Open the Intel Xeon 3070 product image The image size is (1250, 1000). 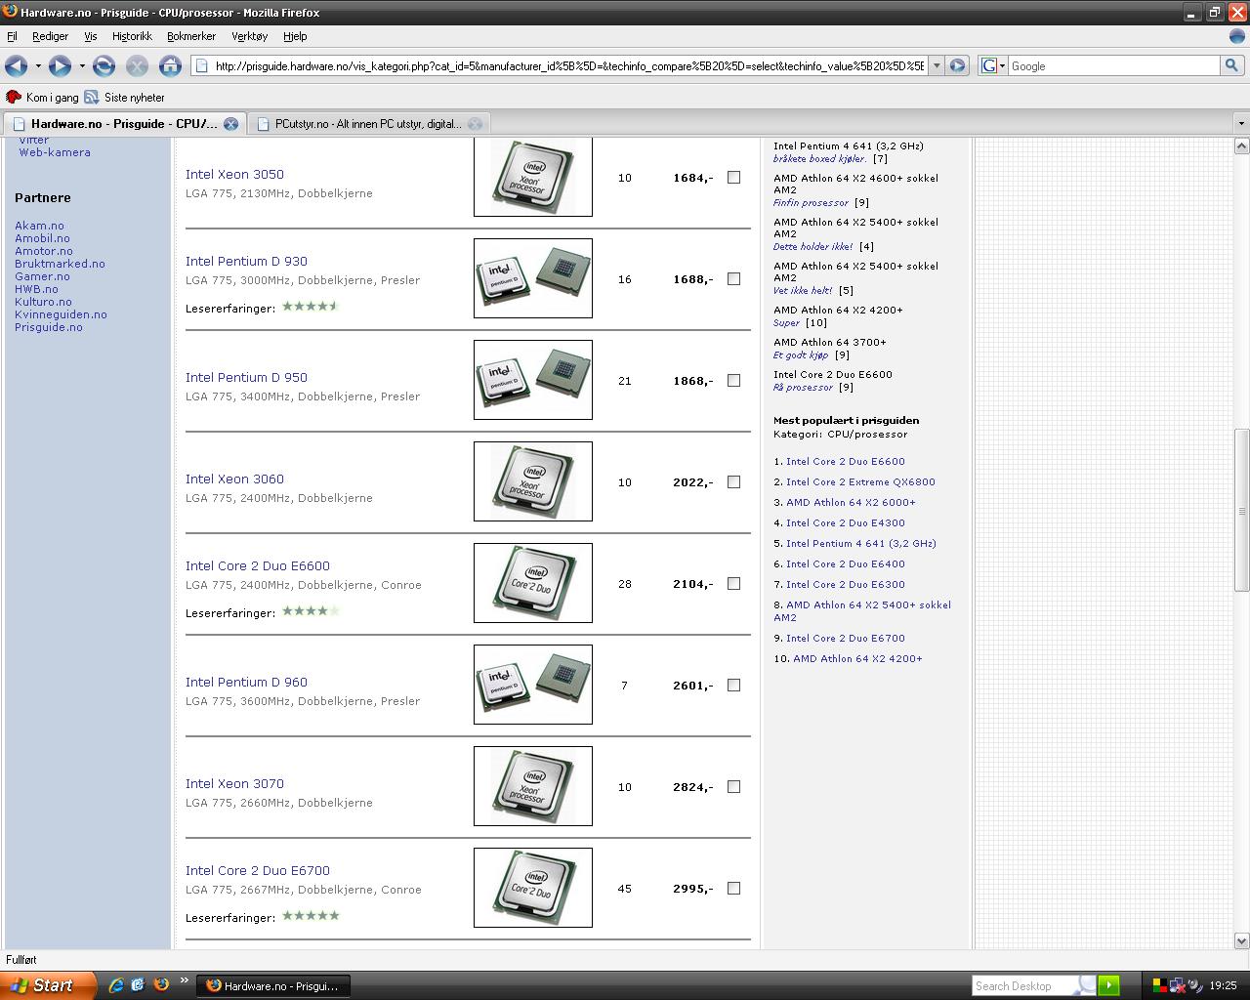pyautogui.click(x=532, y=786)
